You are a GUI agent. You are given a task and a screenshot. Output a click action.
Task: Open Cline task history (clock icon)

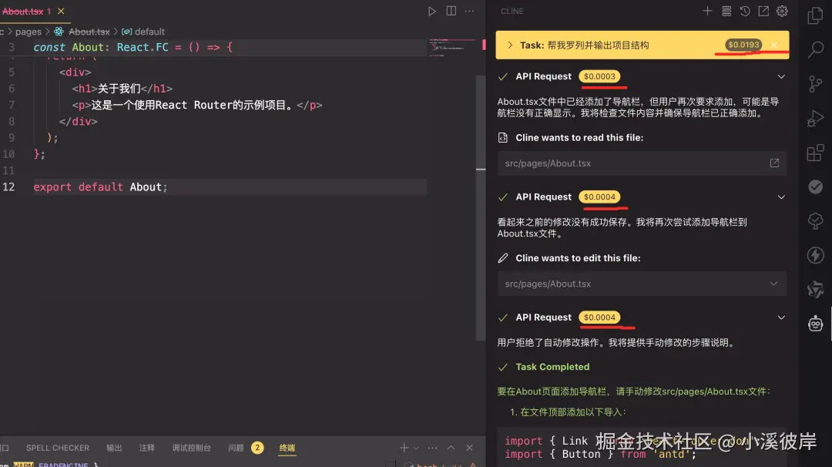(x=744, y=11)
